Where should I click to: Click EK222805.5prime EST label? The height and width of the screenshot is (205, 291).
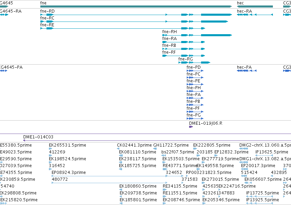(x=212, y=145)
